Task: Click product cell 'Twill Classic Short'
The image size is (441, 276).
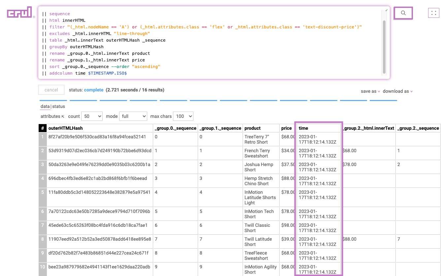Action: coord(261,228)
